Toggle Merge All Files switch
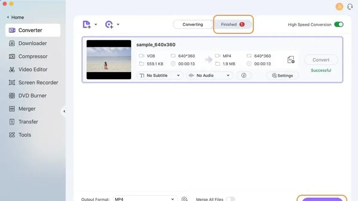 [231, 199]
